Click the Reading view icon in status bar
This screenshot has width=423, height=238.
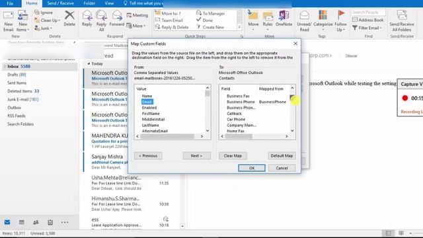pyautogui.click(x=401, y=233)
